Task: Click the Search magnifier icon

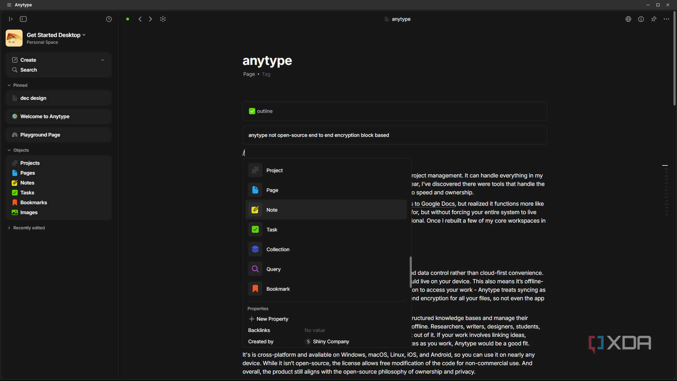Action: point(15,70)
